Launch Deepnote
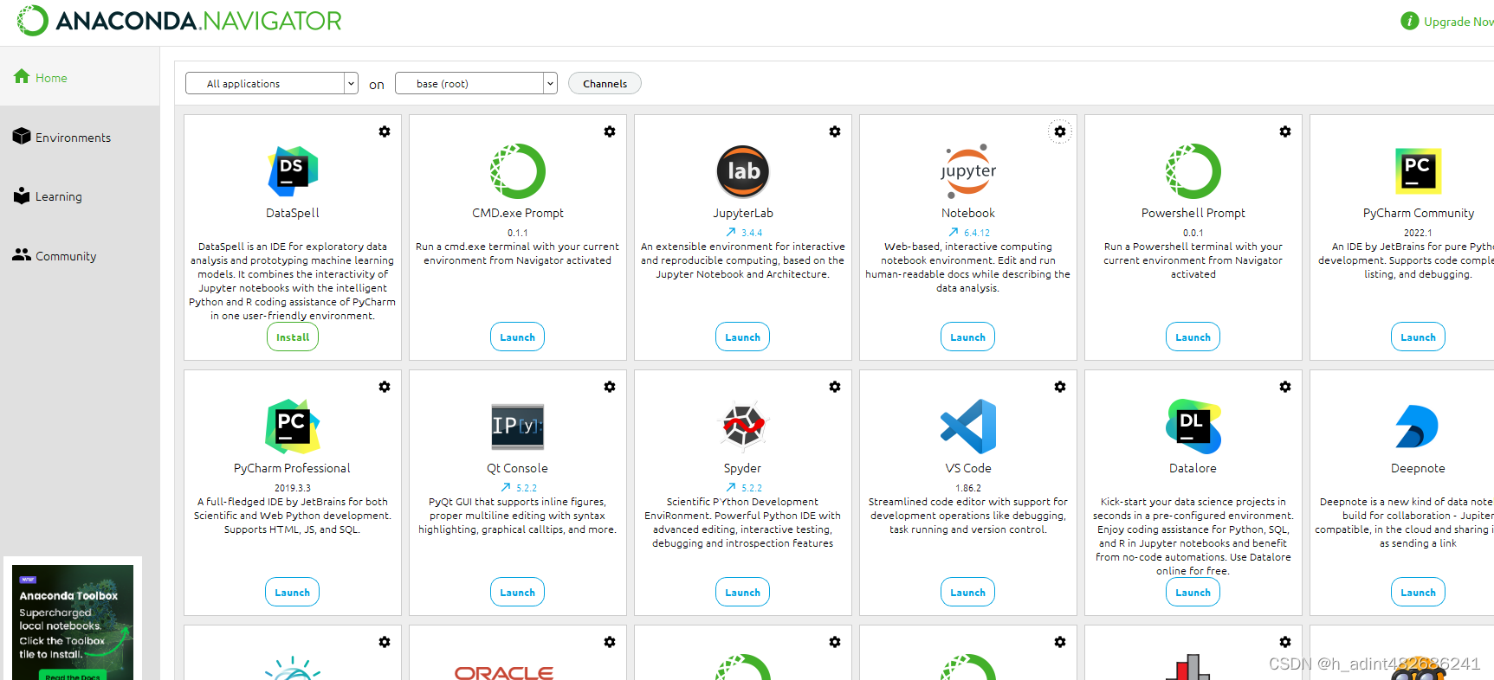 1419,592
